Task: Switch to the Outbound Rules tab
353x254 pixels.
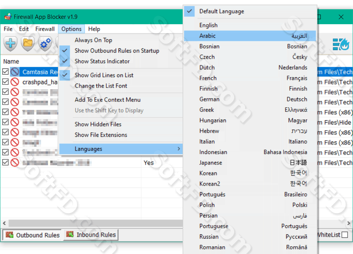Action: coord(32,235)
